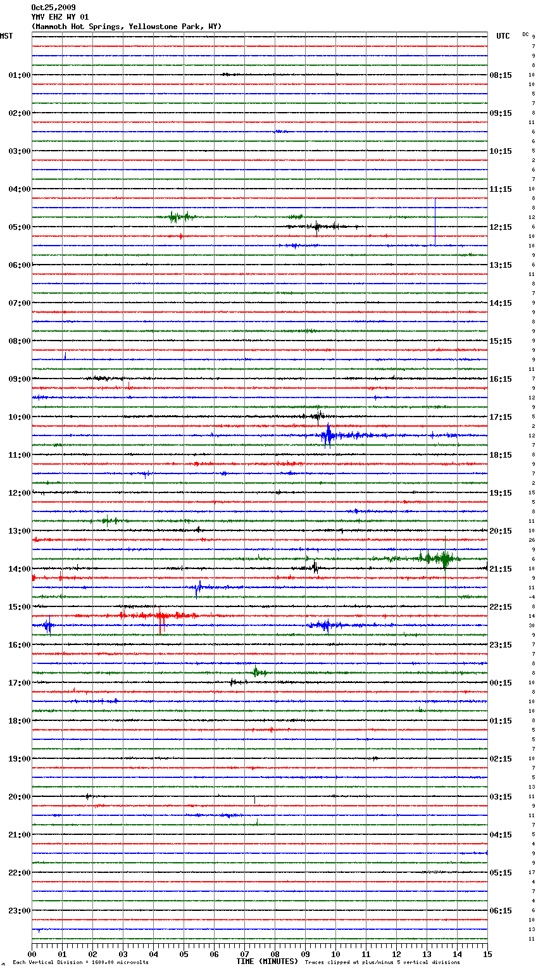
Task: Click minute tick label 05 on bottom axis
Action: pyautogui.click(x=184, y=954)
